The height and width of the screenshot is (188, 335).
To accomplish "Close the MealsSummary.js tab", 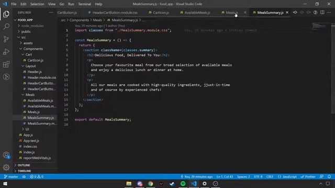I will [x=287, y=13].
